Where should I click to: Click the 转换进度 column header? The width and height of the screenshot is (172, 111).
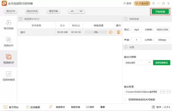(99, 26)
